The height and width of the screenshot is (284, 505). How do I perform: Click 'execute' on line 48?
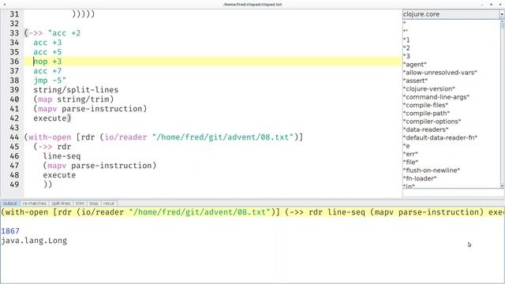click(59, 175)
